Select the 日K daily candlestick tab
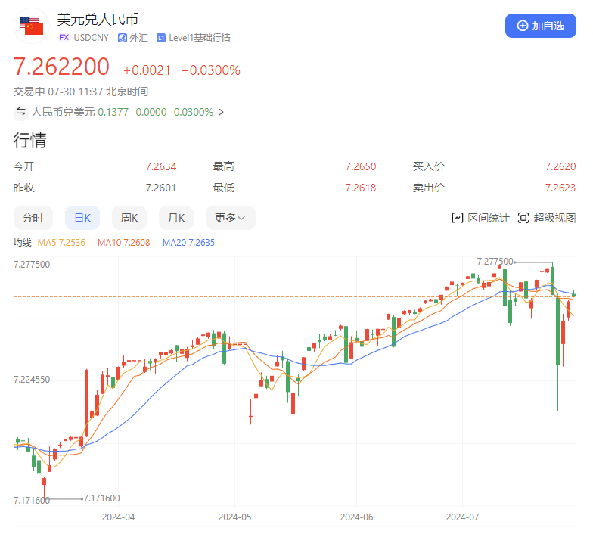This screenshot has width=593, height=534. pyautogui.click(x=82, y=218)
